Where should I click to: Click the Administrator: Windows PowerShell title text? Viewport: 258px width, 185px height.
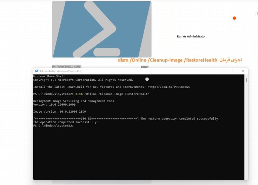(x=60, y=71)
